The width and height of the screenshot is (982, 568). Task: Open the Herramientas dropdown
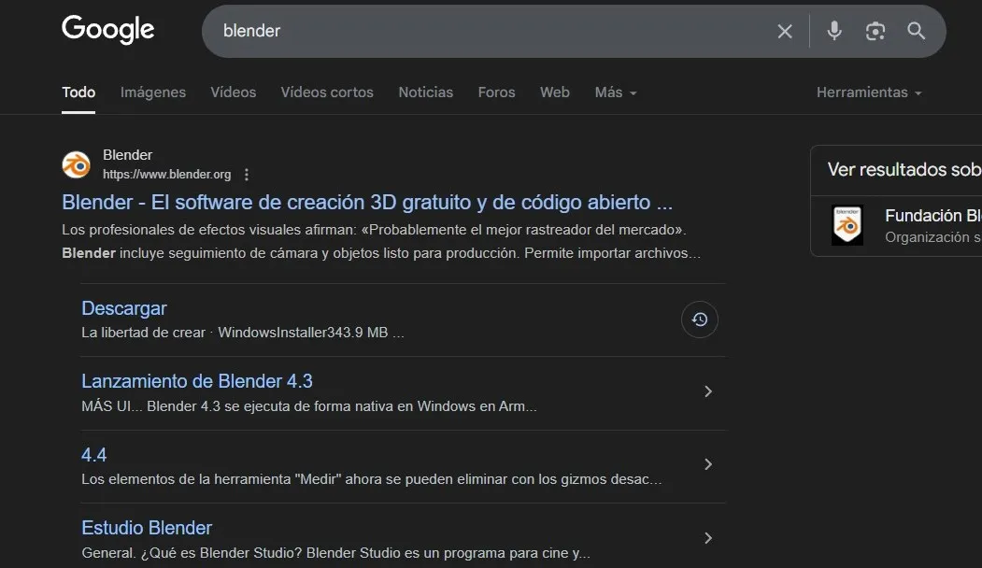point(869,92)
